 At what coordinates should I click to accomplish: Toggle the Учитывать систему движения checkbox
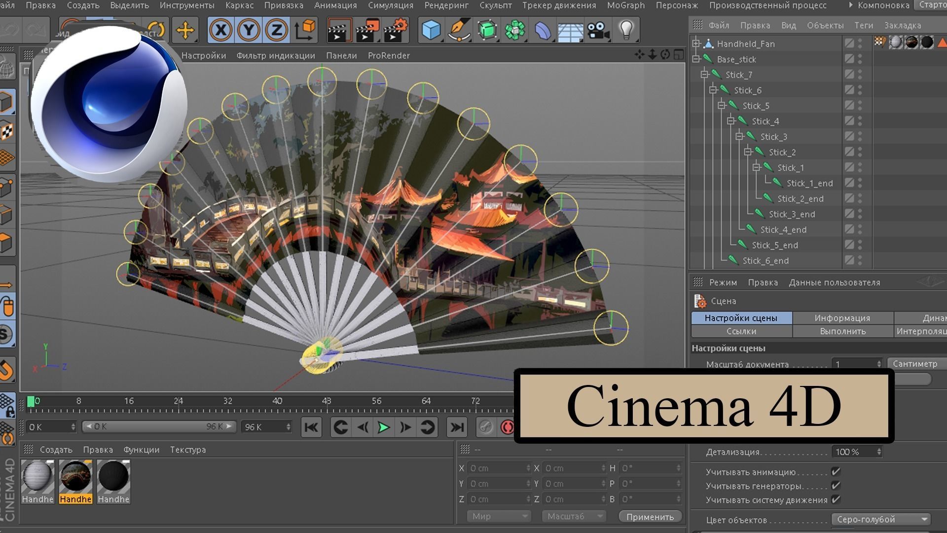pos(836,499)
